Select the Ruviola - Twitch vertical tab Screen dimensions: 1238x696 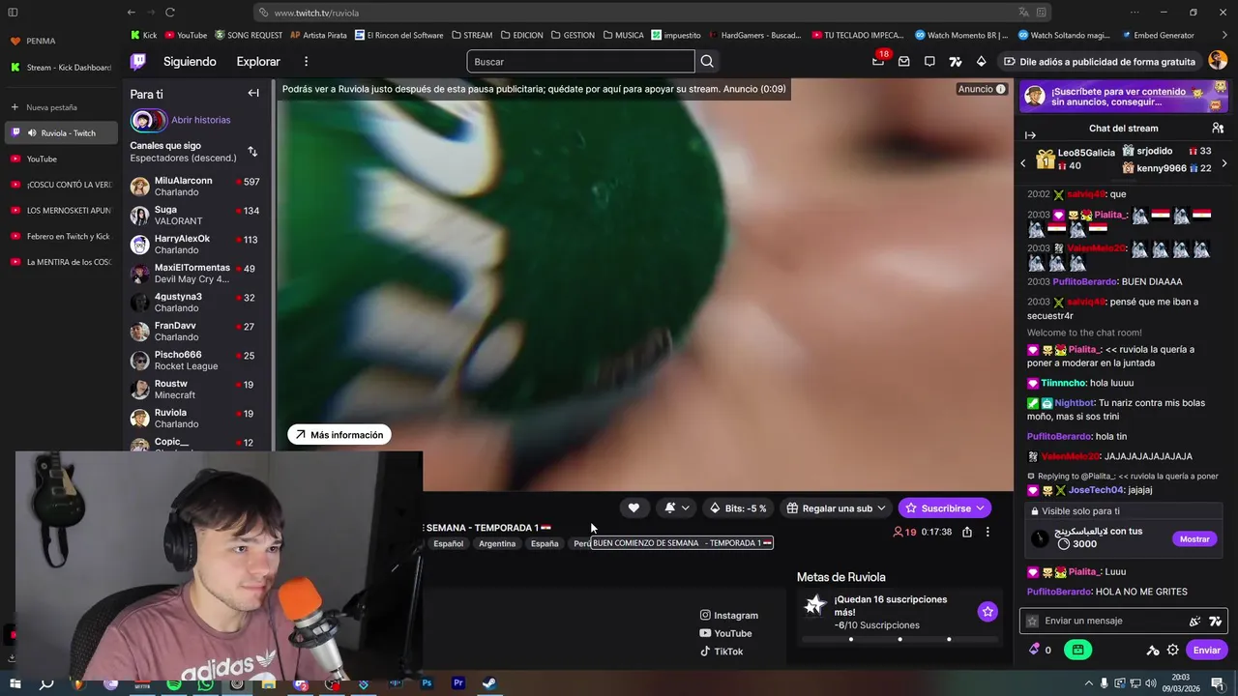click(x=60, y=132)
